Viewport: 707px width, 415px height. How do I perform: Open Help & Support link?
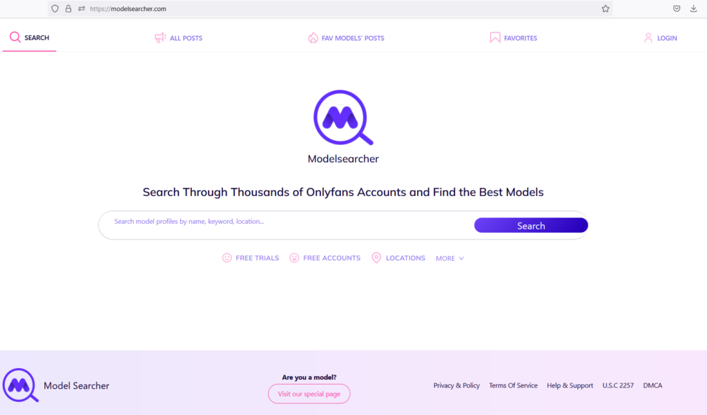point(570,385)
